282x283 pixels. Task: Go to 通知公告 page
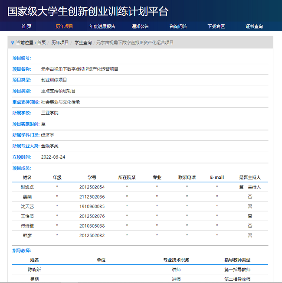click(140, 26)
